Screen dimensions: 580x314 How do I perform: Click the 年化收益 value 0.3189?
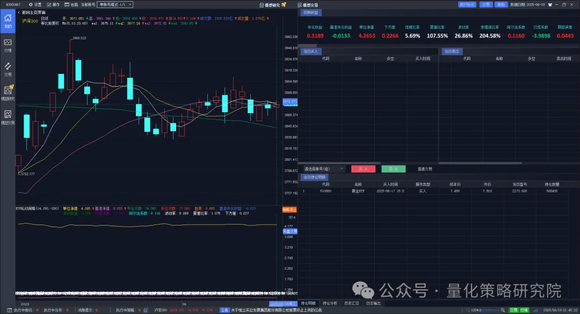tap(315, 36)
